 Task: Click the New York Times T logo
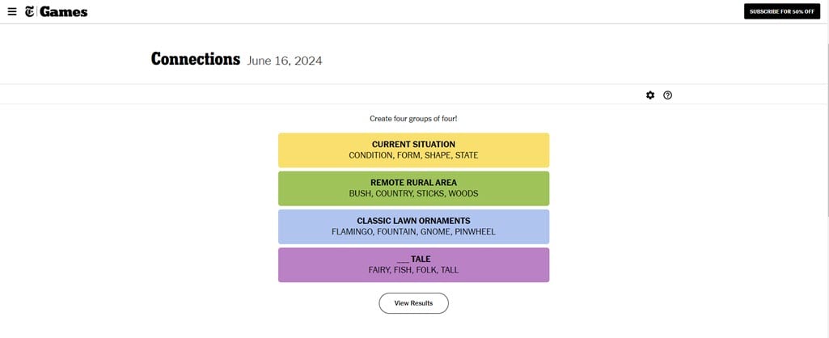pyautogui.click(x=30, y=11)
